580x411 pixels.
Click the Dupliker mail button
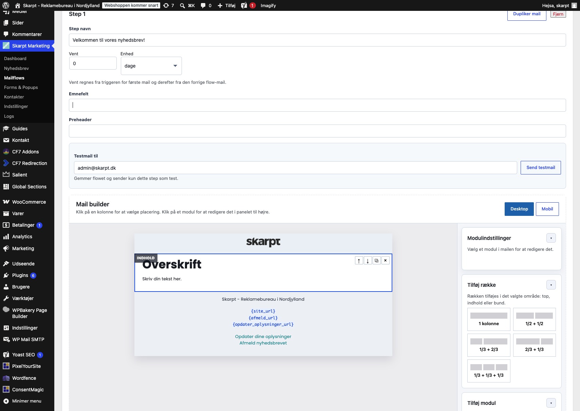pyautogui.click(x=526, y=14)
